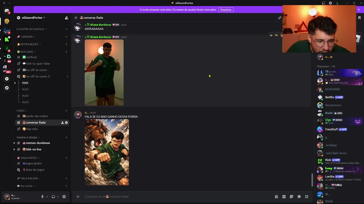Viewport: 364px width, 204px height.
Task: Open the emoji picker icon
Action: (299, 197)
